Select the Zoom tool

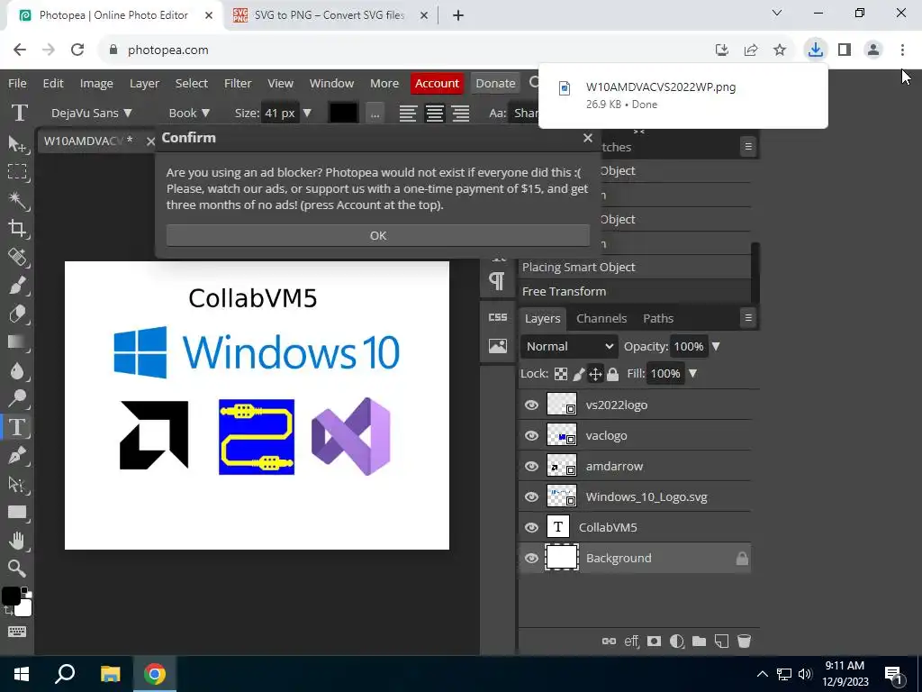coord(17,569)
